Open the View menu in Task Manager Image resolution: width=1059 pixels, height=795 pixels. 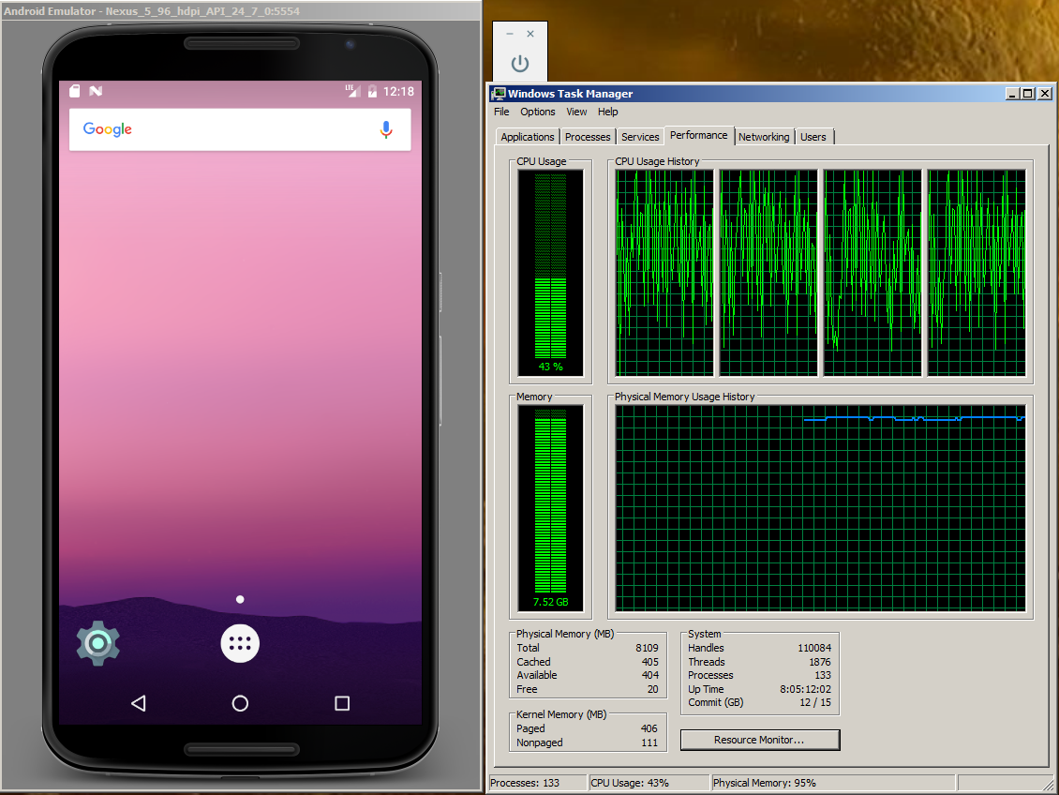[576, 112]
